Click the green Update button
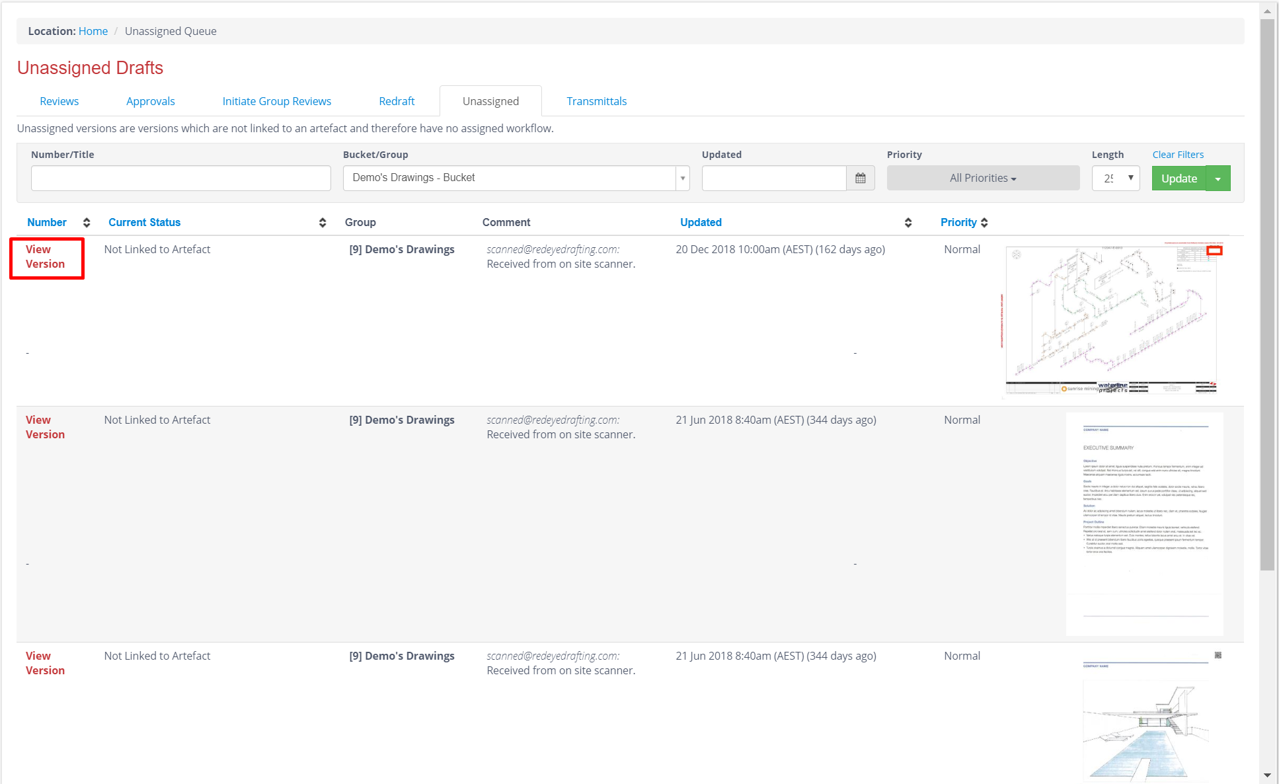Viewport: 1279px width, 784px height. click(x=1179, y=178)
